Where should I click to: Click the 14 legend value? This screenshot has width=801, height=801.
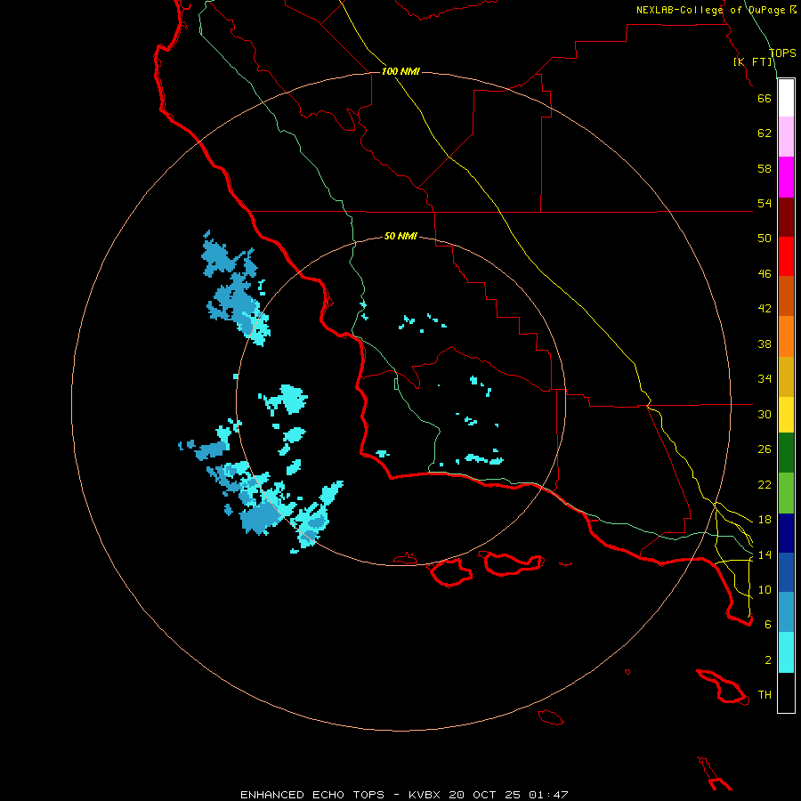tap(765, 554)
